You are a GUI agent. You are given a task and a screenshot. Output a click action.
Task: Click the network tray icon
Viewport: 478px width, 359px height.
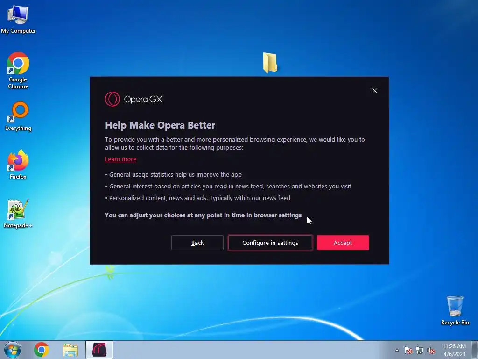click(x=420, y=350)
